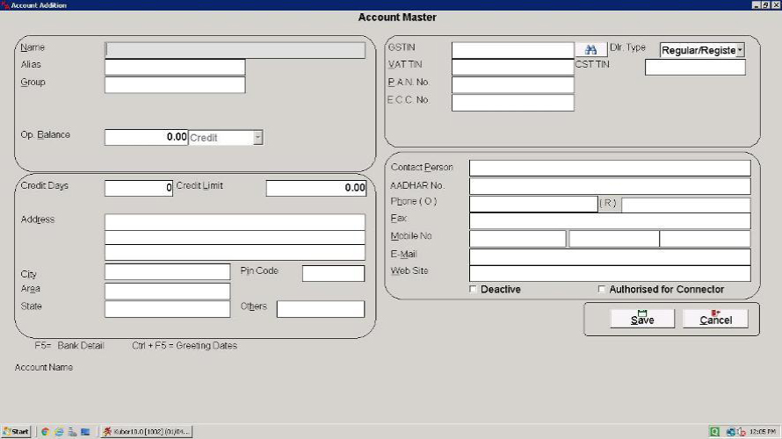Launch Internet Explorer from quick launch
The height and width of the screenshot is (439, 782).
point(59,431)
